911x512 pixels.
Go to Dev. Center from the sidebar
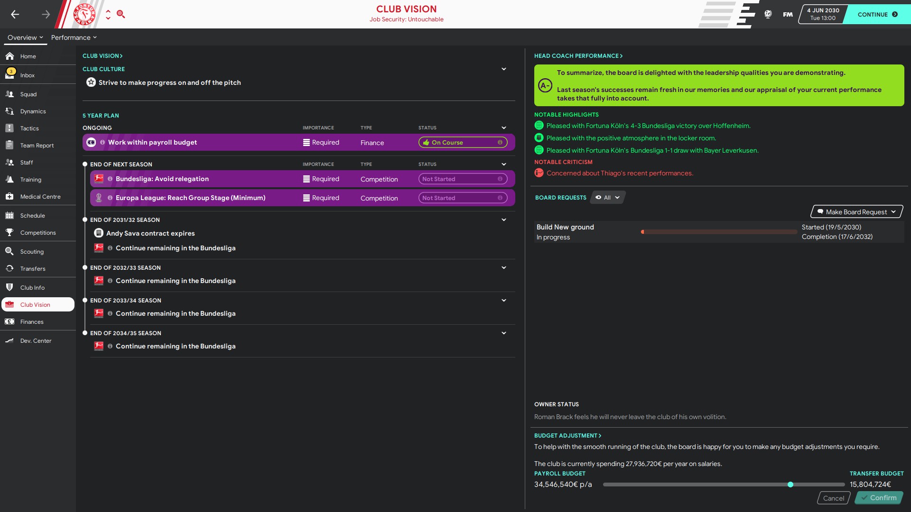(x=36, y=341)
